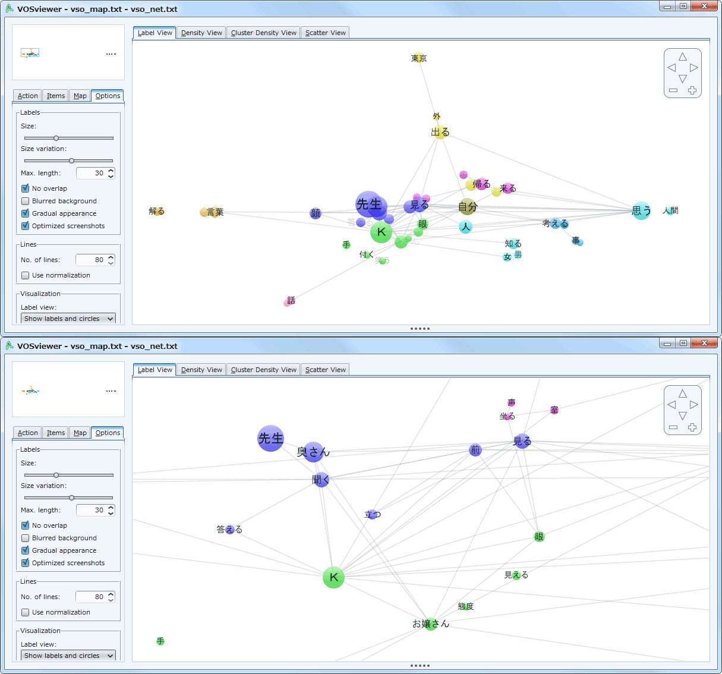Zoom in plus icon in top window
Viewport: 722px width, 674px height.
click(x=692, y=90)
